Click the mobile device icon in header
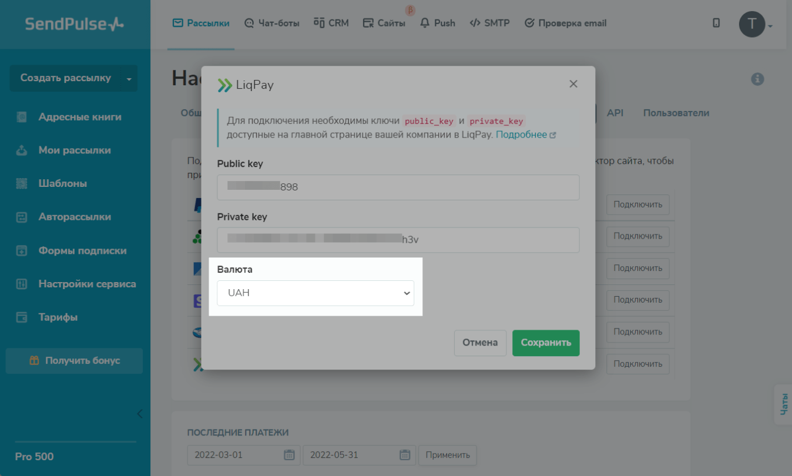 click(716, 24)
